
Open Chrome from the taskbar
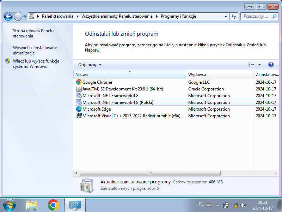pos(53,205)
